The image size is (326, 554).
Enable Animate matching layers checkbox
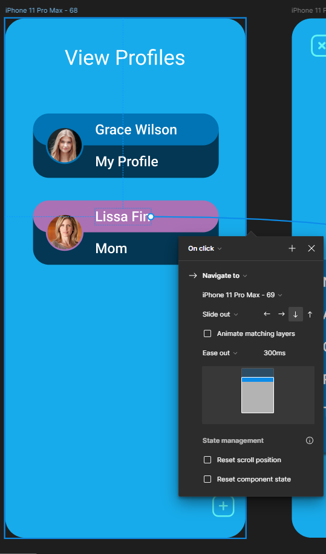coord(207,333)
